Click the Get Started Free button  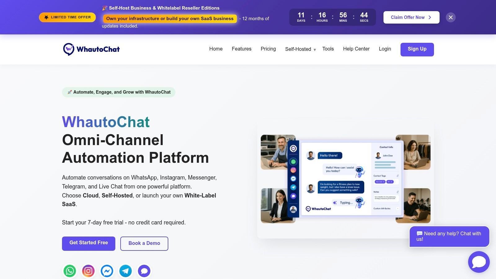89,243
